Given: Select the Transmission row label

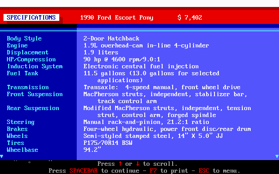Looking at the screenshot, I should (x=27, y=87).
